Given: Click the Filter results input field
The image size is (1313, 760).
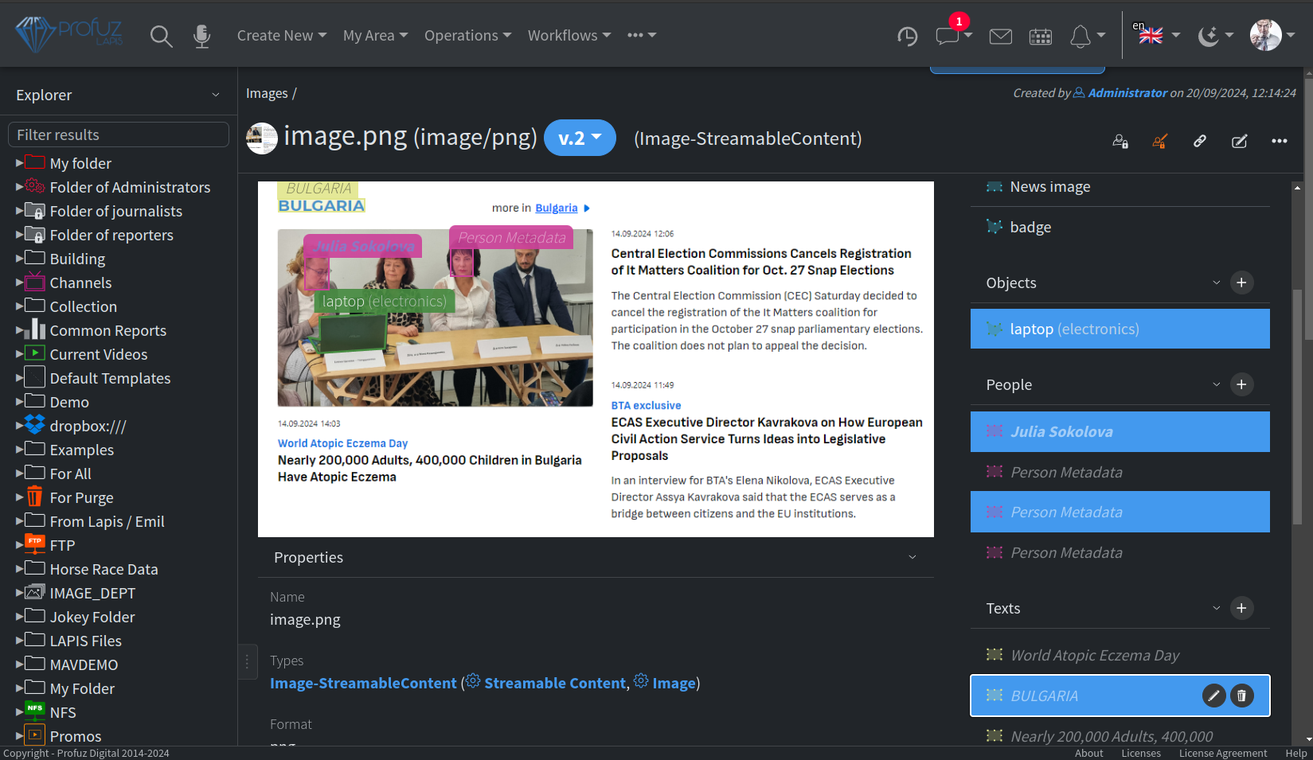Looking at the screenshot, I should 119,134.
